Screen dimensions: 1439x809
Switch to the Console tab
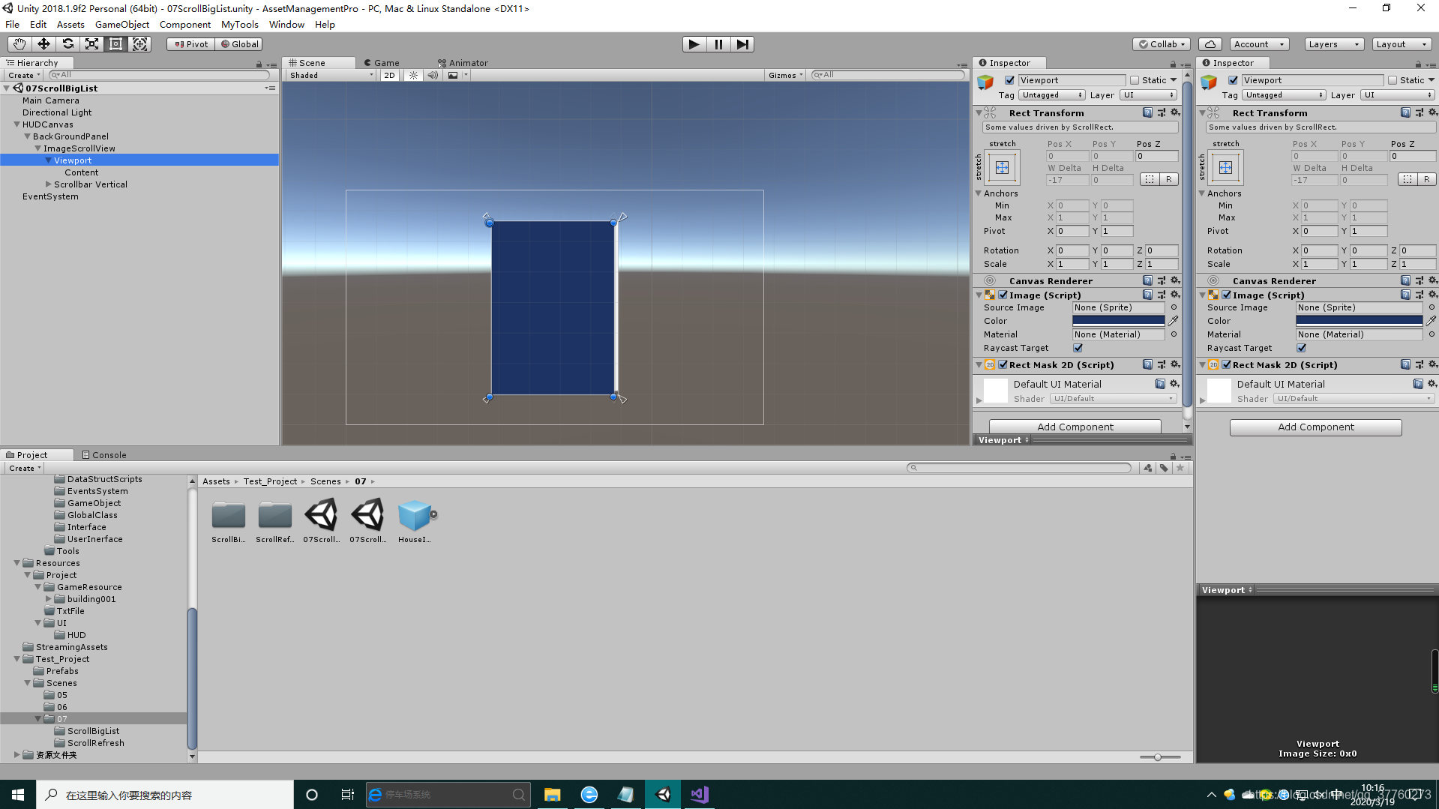click(109, 454)
